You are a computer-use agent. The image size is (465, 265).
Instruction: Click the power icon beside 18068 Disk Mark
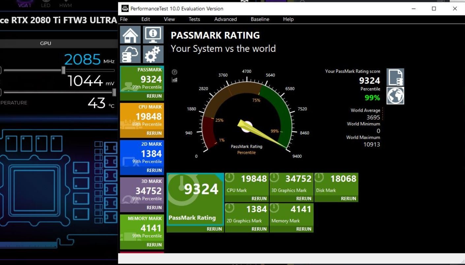click(x=319, y=178)
